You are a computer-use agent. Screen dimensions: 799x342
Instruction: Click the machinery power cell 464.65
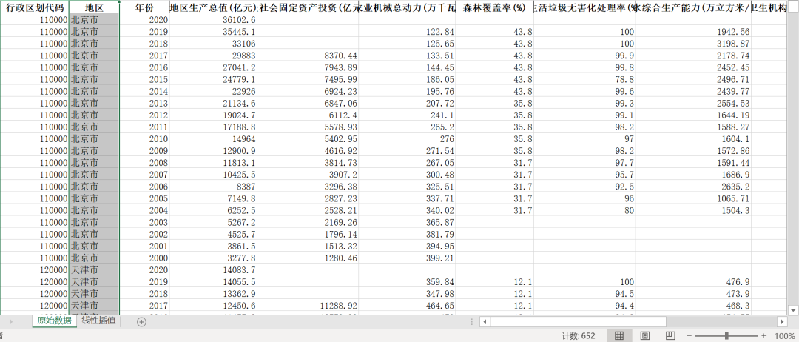click(407, 305)
